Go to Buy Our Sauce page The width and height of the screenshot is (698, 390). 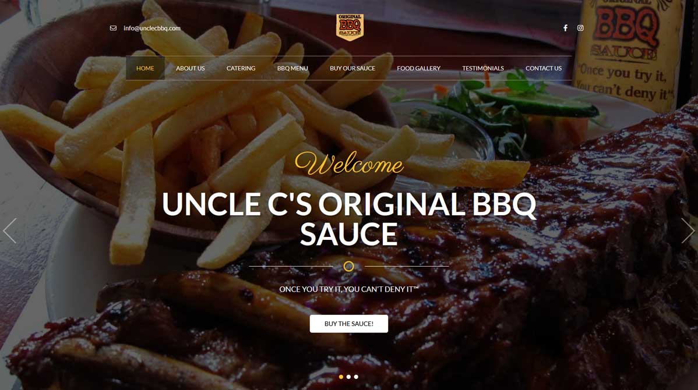pos(352,68)
